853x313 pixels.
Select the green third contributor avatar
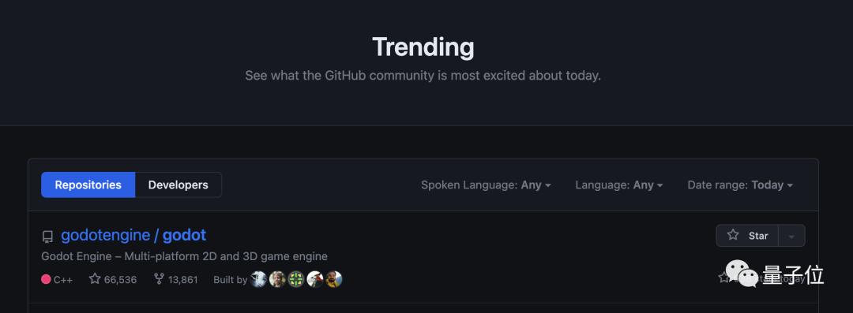[x=296, y=279]
